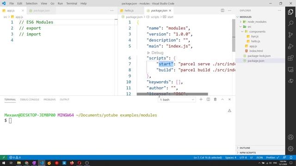Open the Accounts menu icon
296x166 pixels.
pyautogui.click(x=290, y=137)
